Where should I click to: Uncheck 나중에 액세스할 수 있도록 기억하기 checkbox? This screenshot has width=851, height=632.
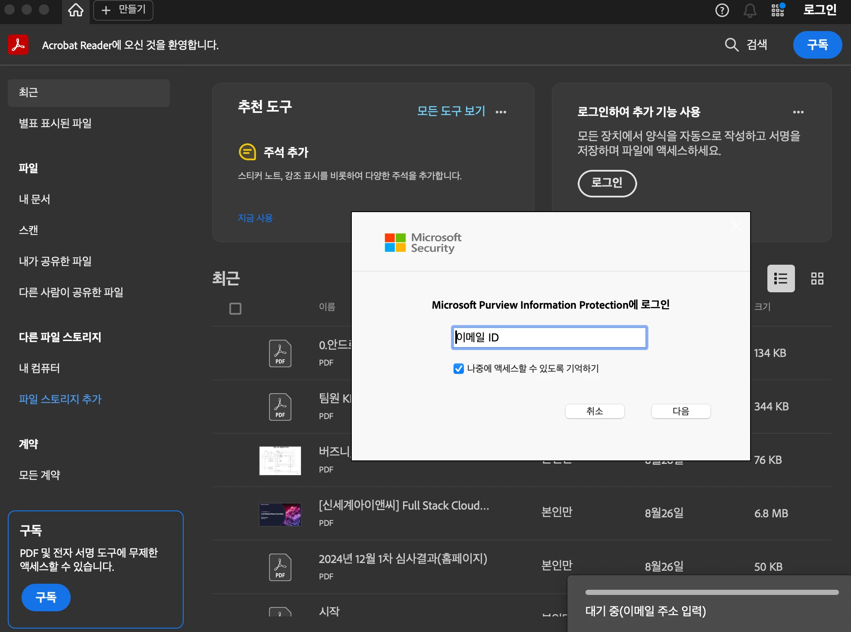[x=458, y=369]
